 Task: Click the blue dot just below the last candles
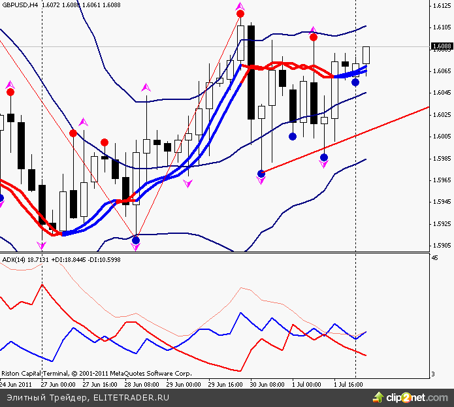(x=355, y=82)
